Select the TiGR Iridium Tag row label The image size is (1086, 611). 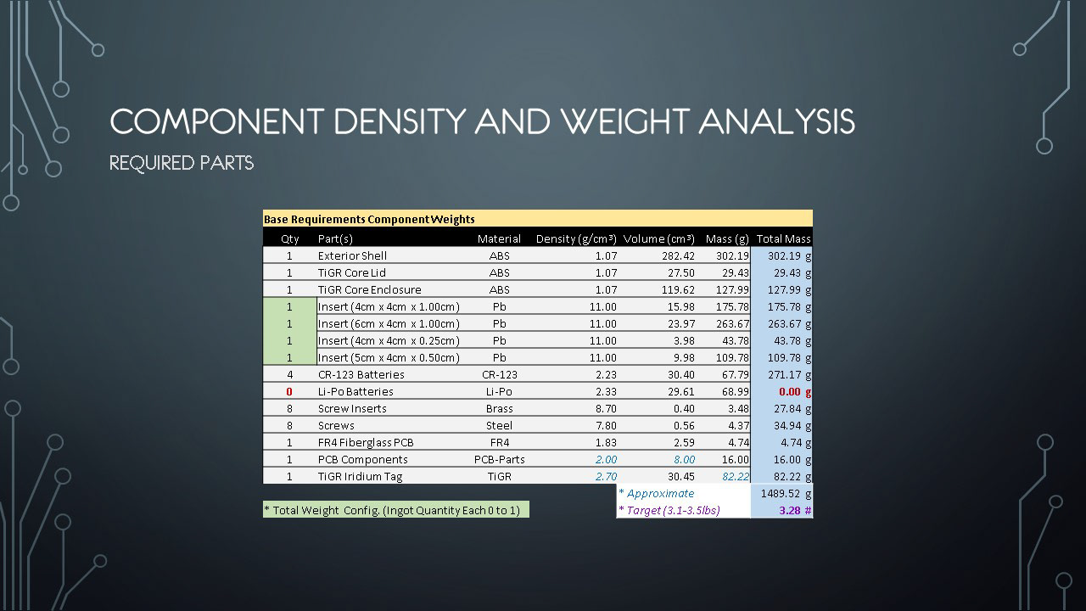point(360,476)
